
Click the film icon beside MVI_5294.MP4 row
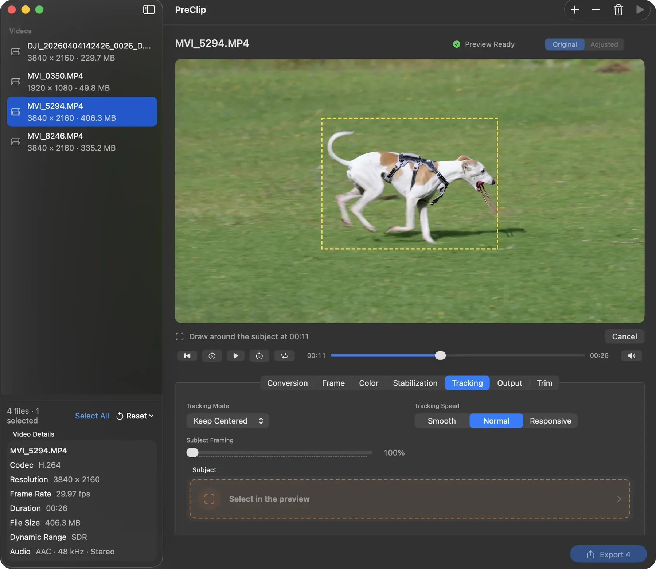coord(16,112)
